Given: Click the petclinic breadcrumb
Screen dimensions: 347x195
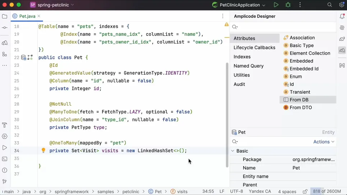Looking at the screenshot, I should tap(131, 191).
